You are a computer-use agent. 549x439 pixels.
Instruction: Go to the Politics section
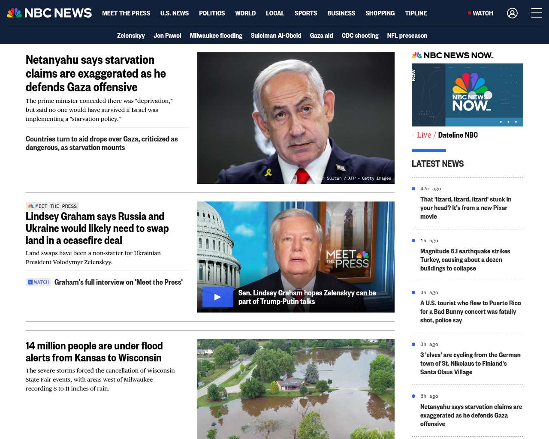tap(212, 13)
